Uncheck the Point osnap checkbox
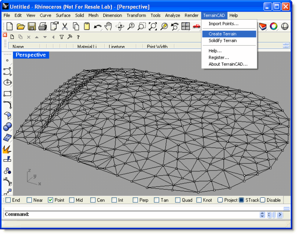This screenshot has width=297, height=234. pos(50,200)
